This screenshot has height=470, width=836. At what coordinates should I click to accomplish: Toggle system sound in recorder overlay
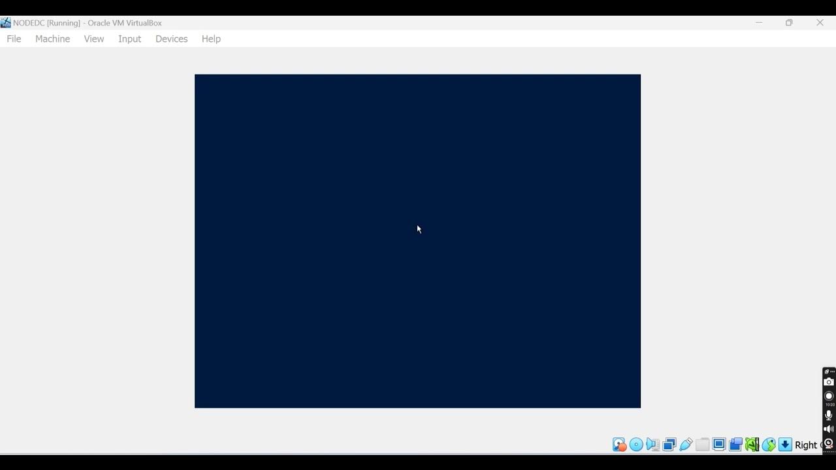pyautogui.click(x=829, y=429)
